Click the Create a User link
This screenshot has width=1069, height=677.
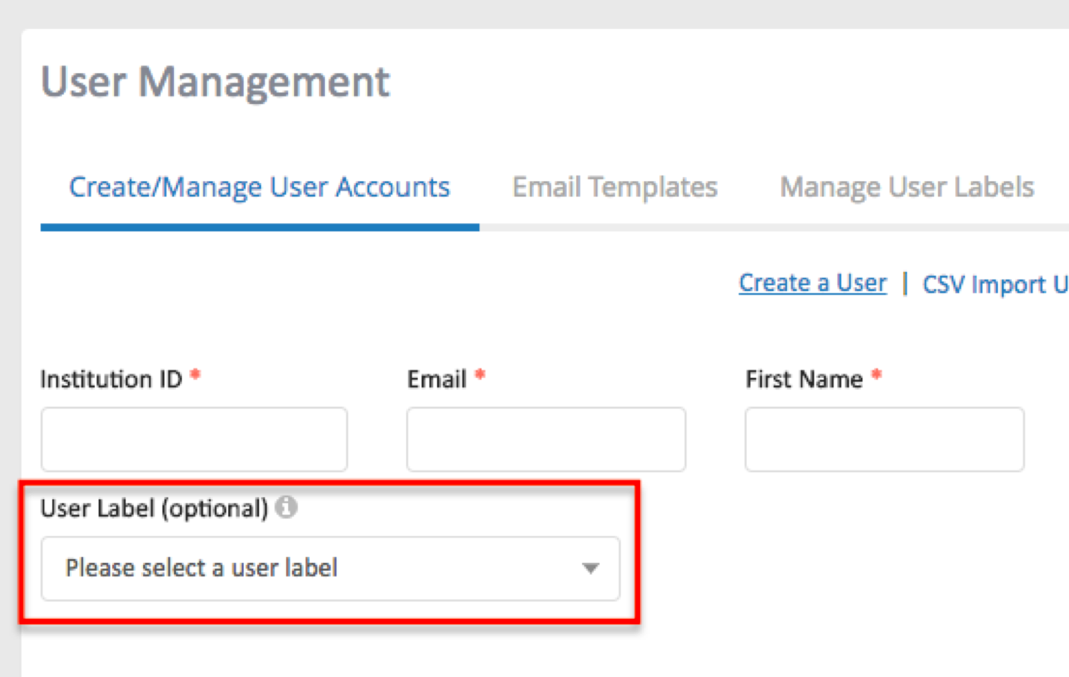click(x=812, y=283)
